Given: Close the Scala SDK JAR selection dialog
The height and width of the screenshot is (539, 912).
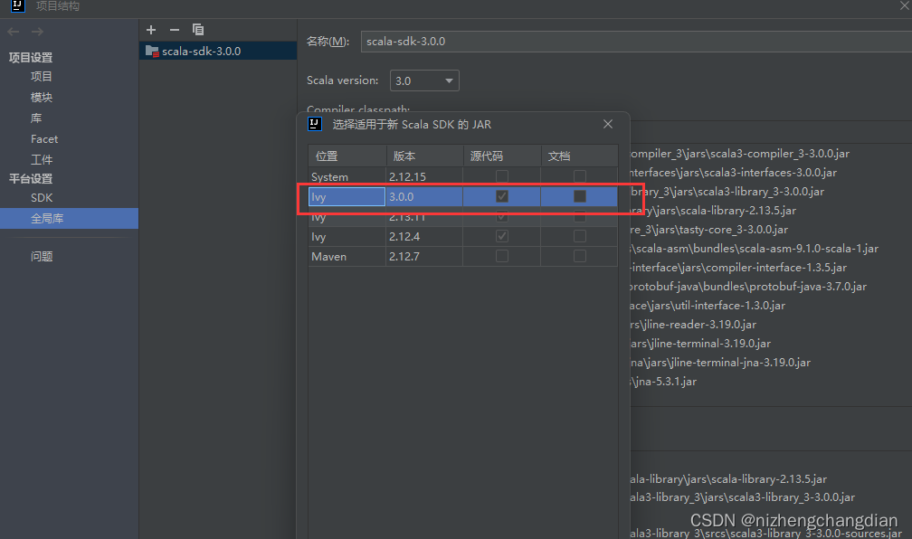Looking at the screenshot, I should click(608, 124).
